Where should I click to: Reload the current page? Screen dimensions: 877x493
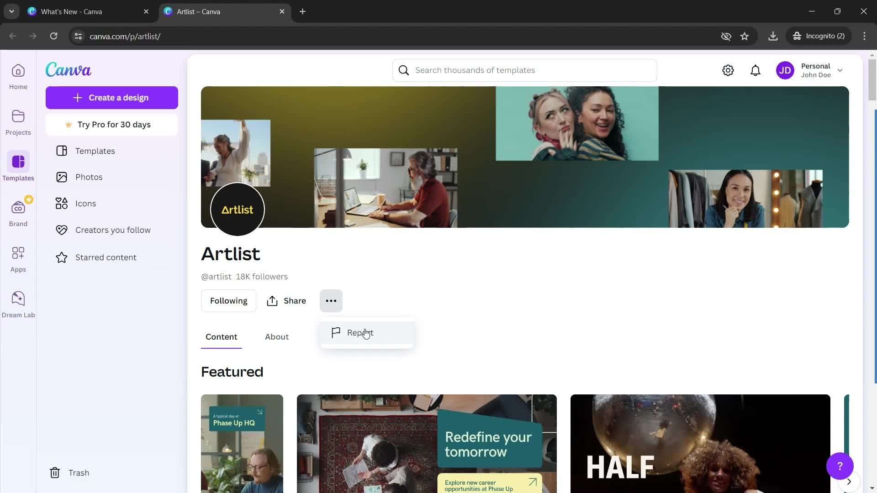tap(54, 36)
